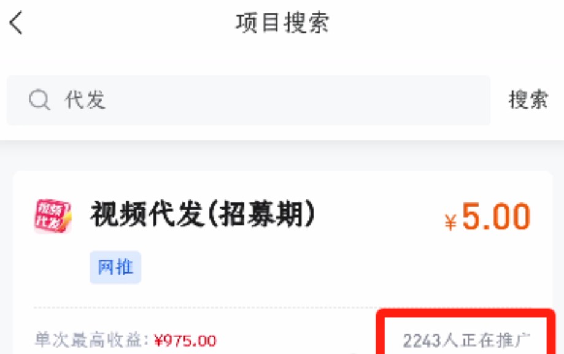This screenshot has width=564, height=354.
Task: Click the 搜索 button
Action: coord(528,99)
